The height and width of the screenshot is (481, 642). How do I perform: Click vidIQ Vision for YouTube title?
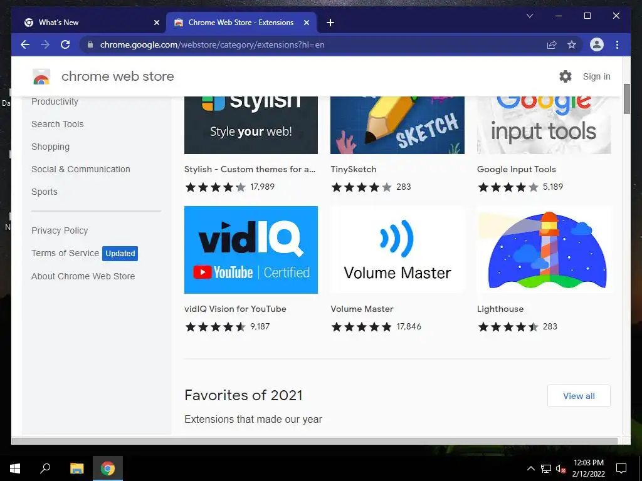[235, 309]
